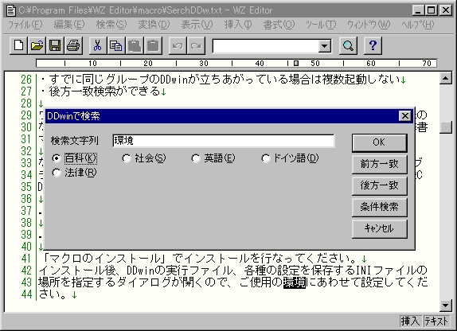Click the first paste clipboard icon
This screenshot has width=457, height=331.
coord(134,45)
